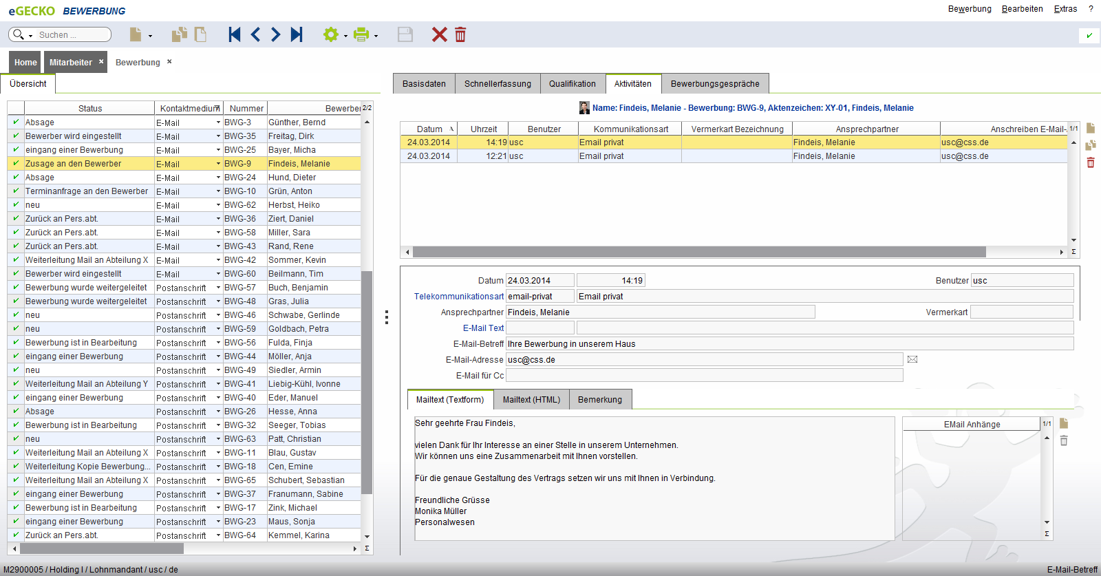Switch to the Bewerbungsgespräche tab
The width and height of the screenshot is (1101, 576).
coord(715,83)
